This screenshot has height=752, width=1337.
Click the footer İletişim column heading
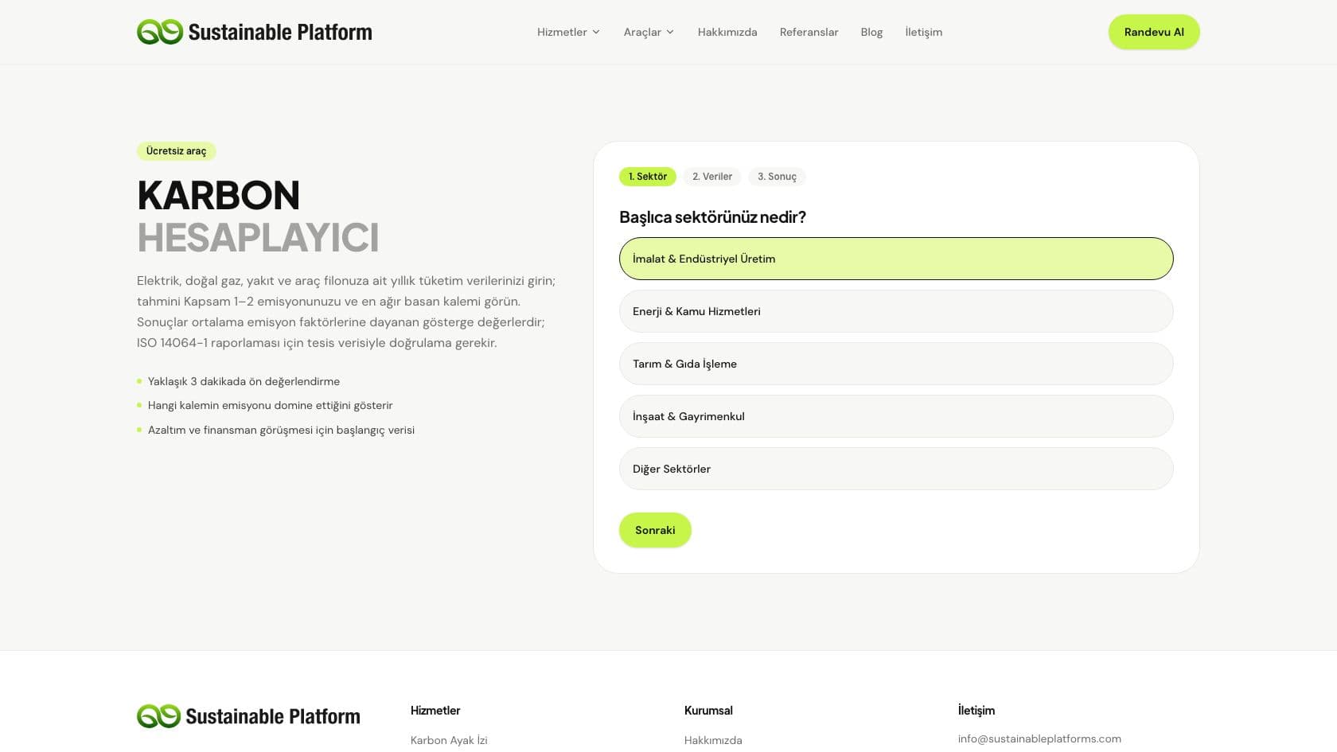tap(976, 711)
